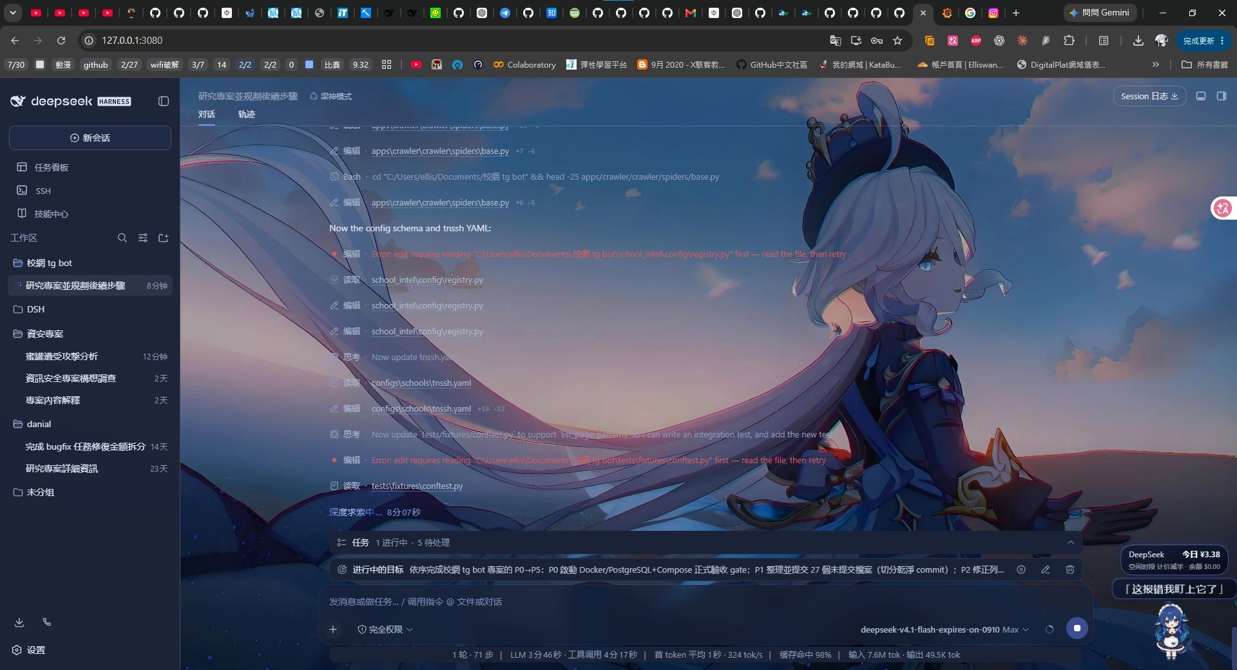Open the 蜜罐遭受攻擊分析 session
Screen dimensions: 1237x670
coord(90,356)
